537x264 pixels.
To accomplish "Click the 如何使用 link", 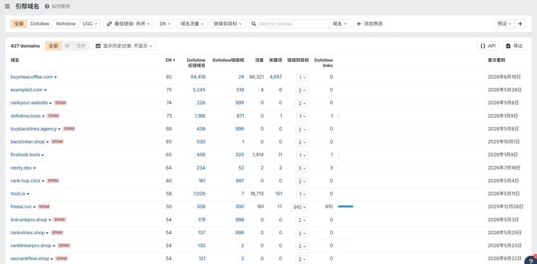I will coord(61,6).
